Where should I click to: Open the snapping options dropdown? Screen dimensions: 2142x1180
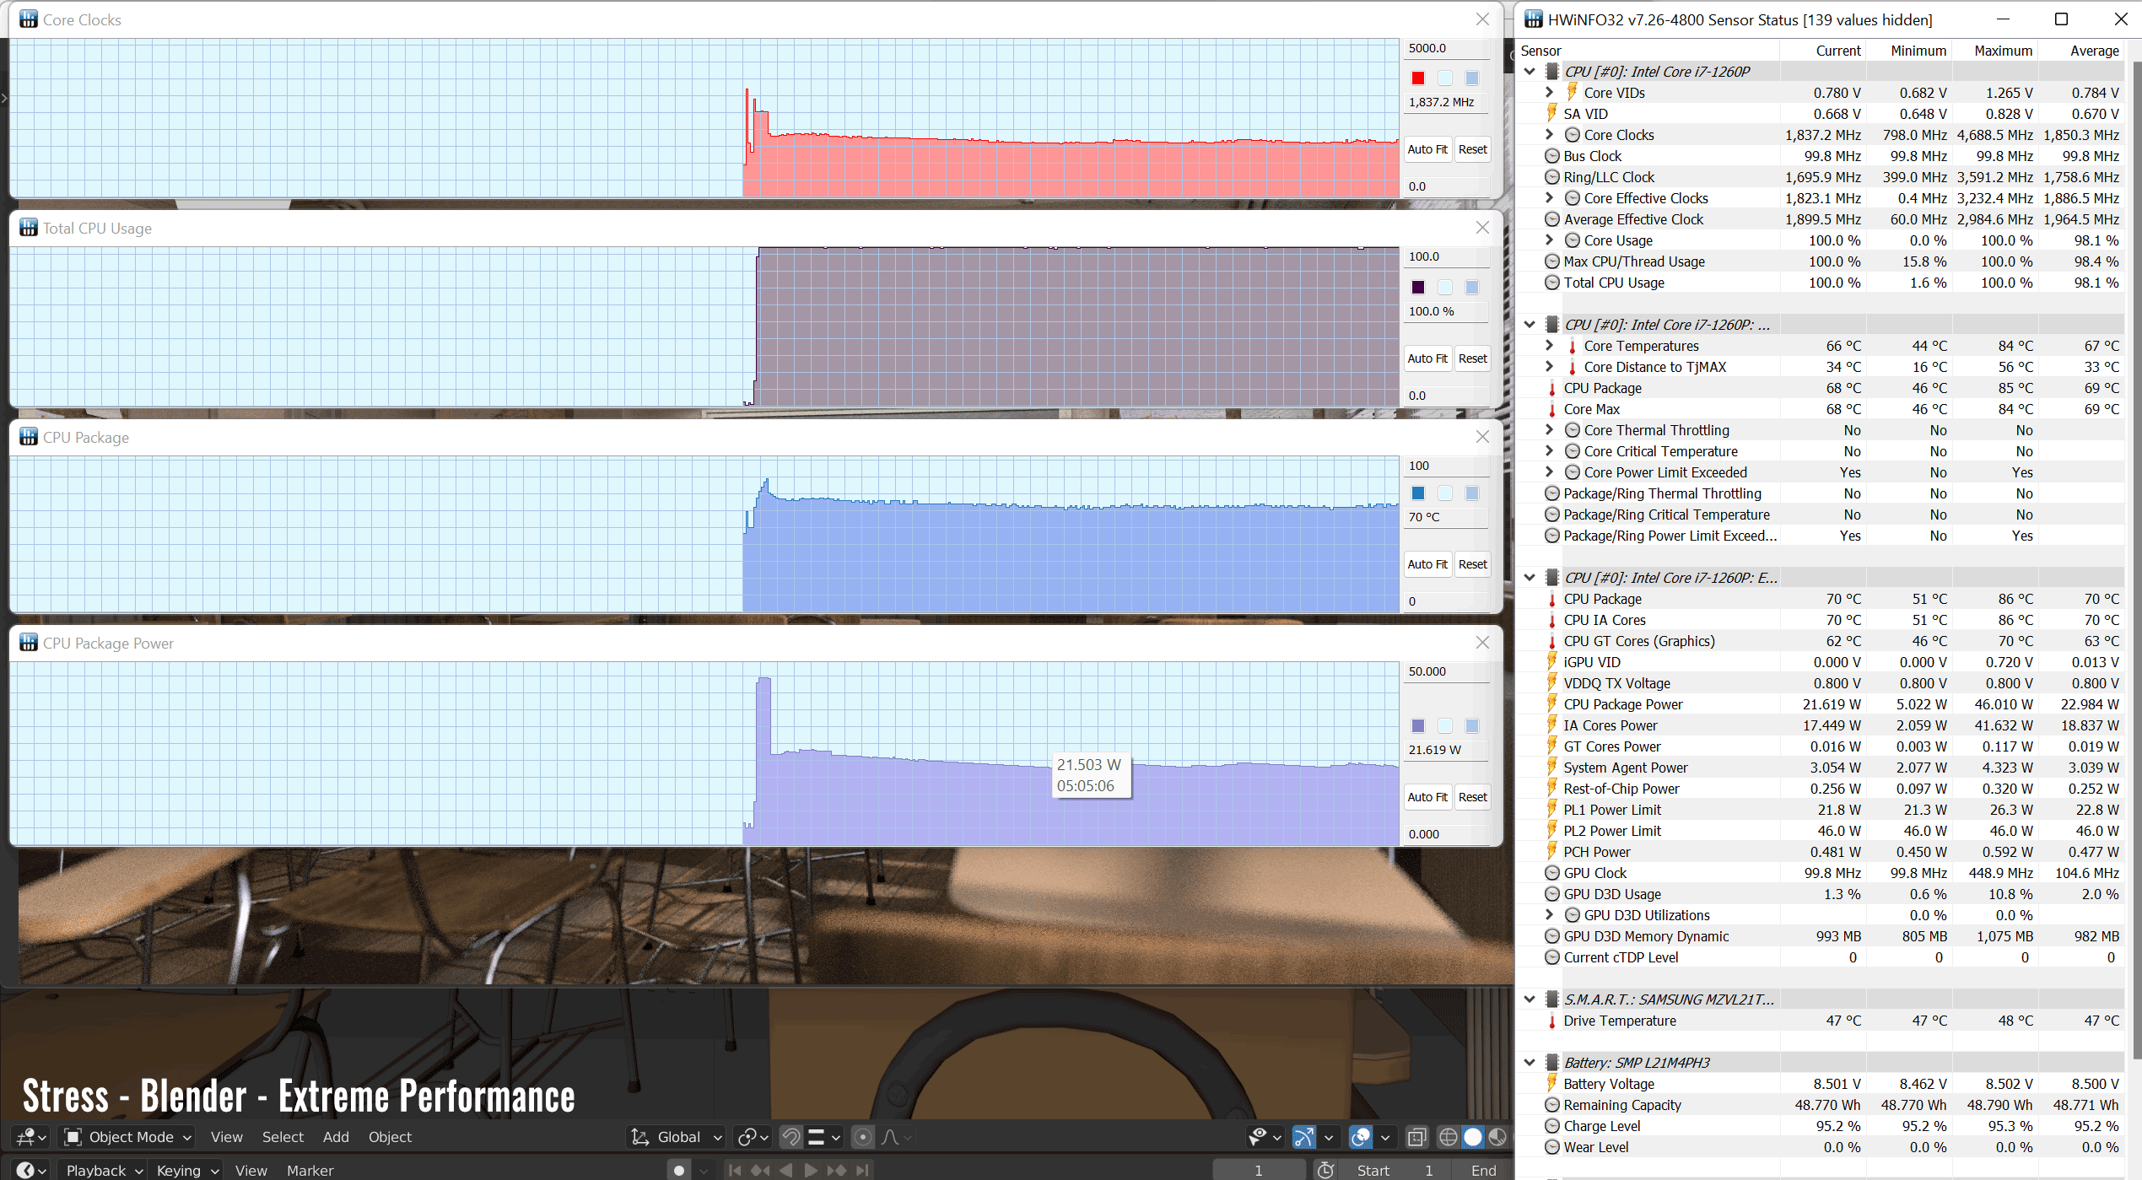click(x=823, y=1137)
